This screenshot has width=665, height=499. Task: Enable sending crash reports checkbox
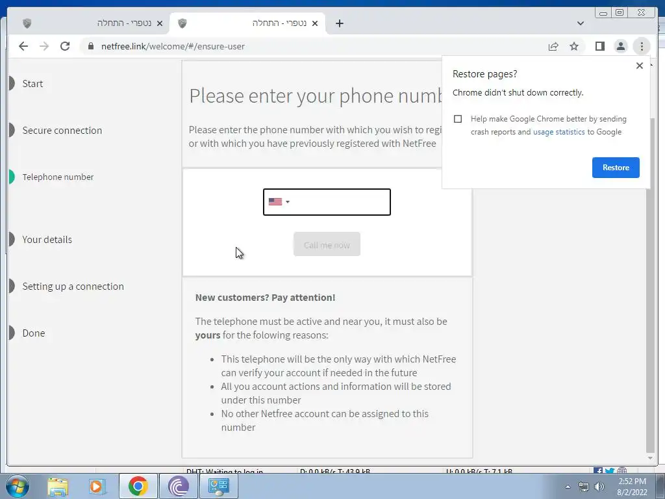(x=458, y=119)
